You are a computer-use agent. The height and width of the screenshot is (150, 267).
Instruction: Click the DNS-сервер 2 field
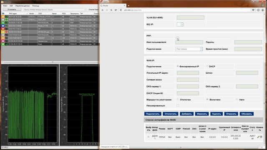[x=247, y=86]
